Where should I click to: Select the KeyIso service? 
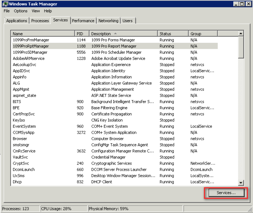(x=115, y=120)
